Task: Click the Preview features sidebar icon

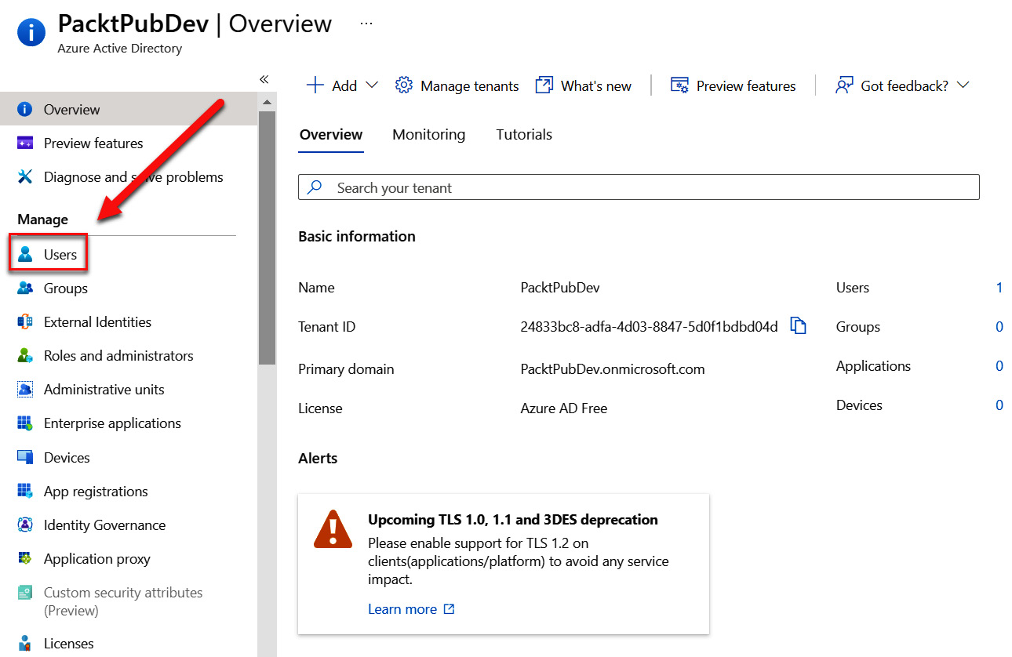Action: tap(25, 143)
